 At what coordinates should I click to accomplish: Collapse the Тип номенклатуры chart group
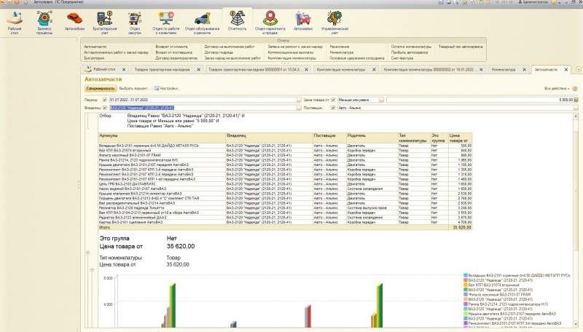click(92, 270)
